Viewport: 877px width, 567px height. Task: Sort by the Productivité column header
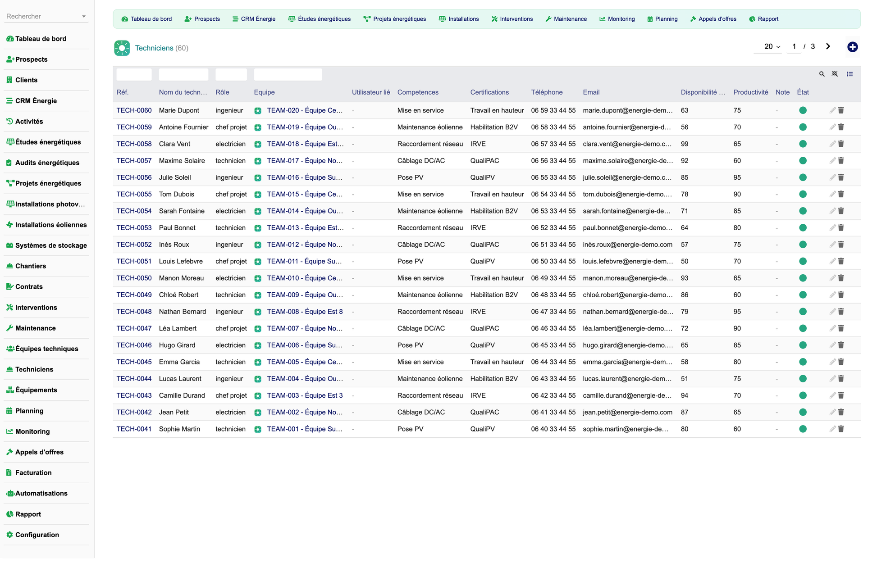(x=750, y=92)
